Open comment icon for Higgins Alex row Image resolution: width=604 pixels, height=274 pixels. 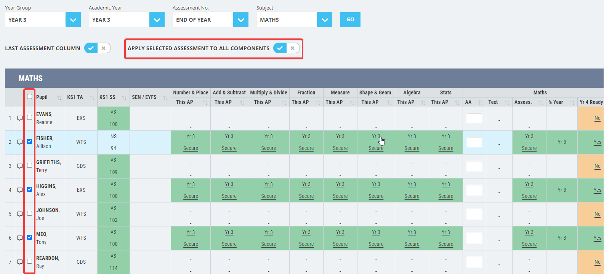(20, 190)
